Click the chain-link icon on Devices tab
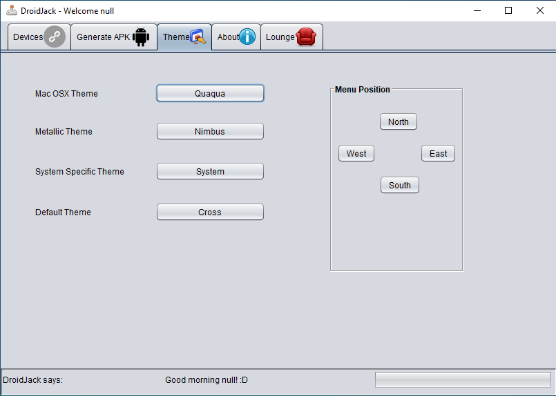 [x=55, y=37]
